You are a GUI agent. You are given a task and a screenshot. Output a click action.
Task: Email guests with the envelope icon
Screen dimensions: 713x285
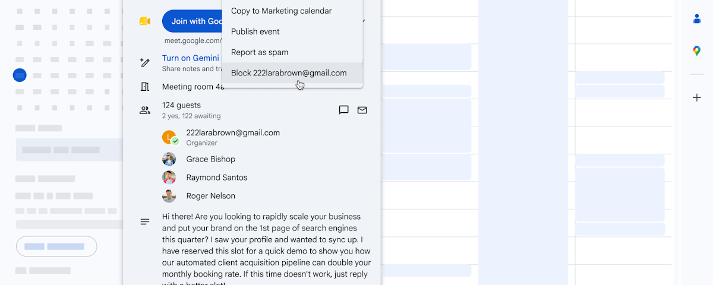[362, 110]
